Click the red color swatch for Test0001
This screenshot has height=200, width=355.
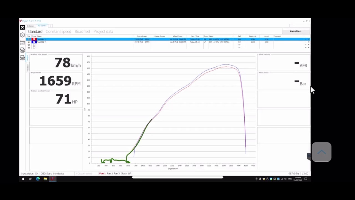(x=34, y=39)
